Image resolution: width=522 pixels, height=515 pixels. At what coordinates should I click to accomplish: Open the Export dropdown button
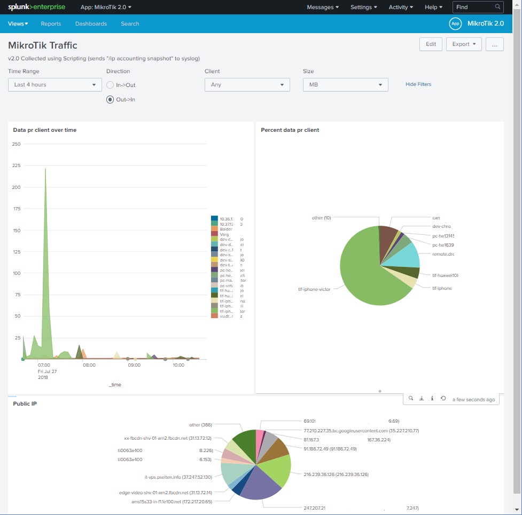pyautogui.click(x=464, y=44)
